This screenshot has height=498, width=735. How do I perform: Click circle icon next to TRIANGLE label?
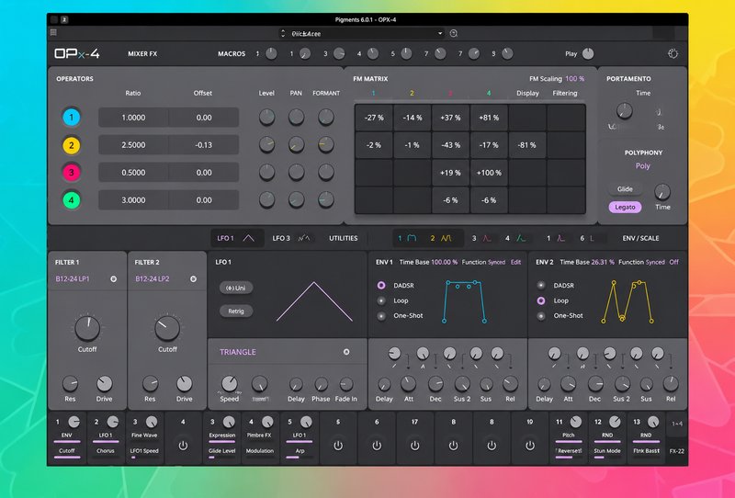[346, 352]
